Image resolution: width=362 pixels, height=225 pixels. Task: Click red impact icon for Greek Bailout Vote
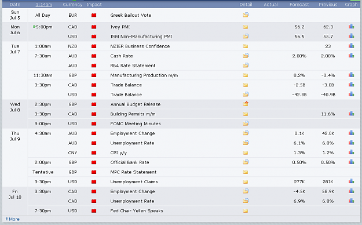point(94,15)
